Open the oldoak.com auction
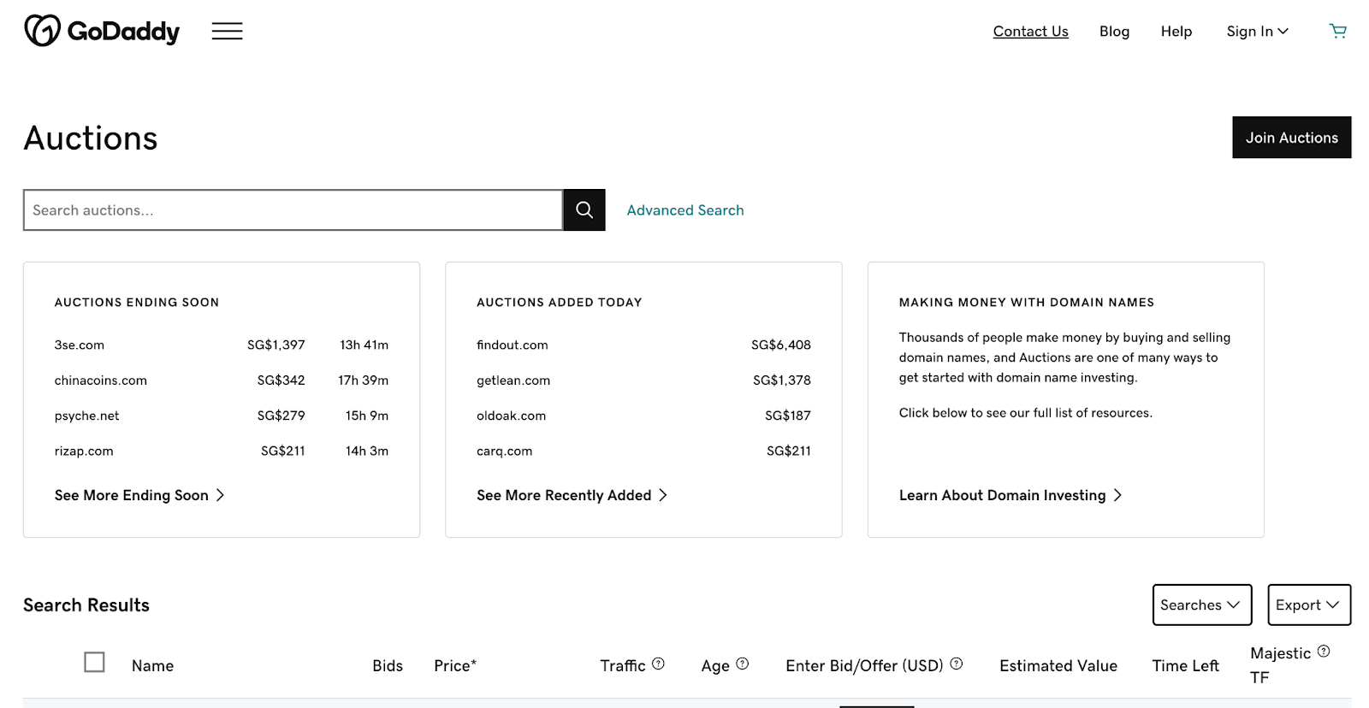Screen dimensions: 1369x708 pos(511,416)
